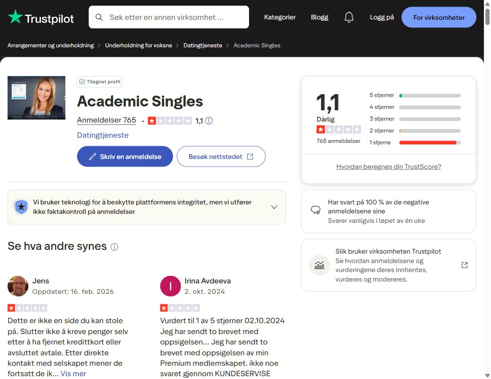Click Skriv en anmeldelse button

pos(125,157)
